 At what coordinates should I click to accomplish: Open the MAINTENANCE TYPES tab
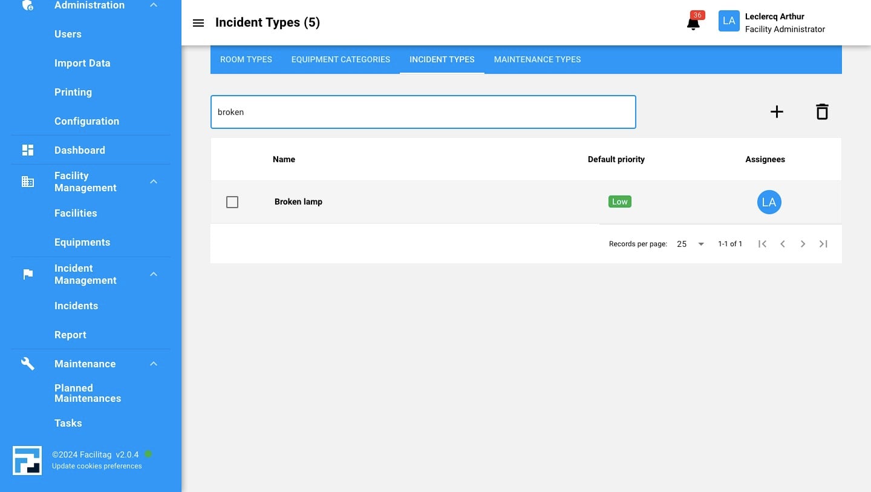coord(537,59)
